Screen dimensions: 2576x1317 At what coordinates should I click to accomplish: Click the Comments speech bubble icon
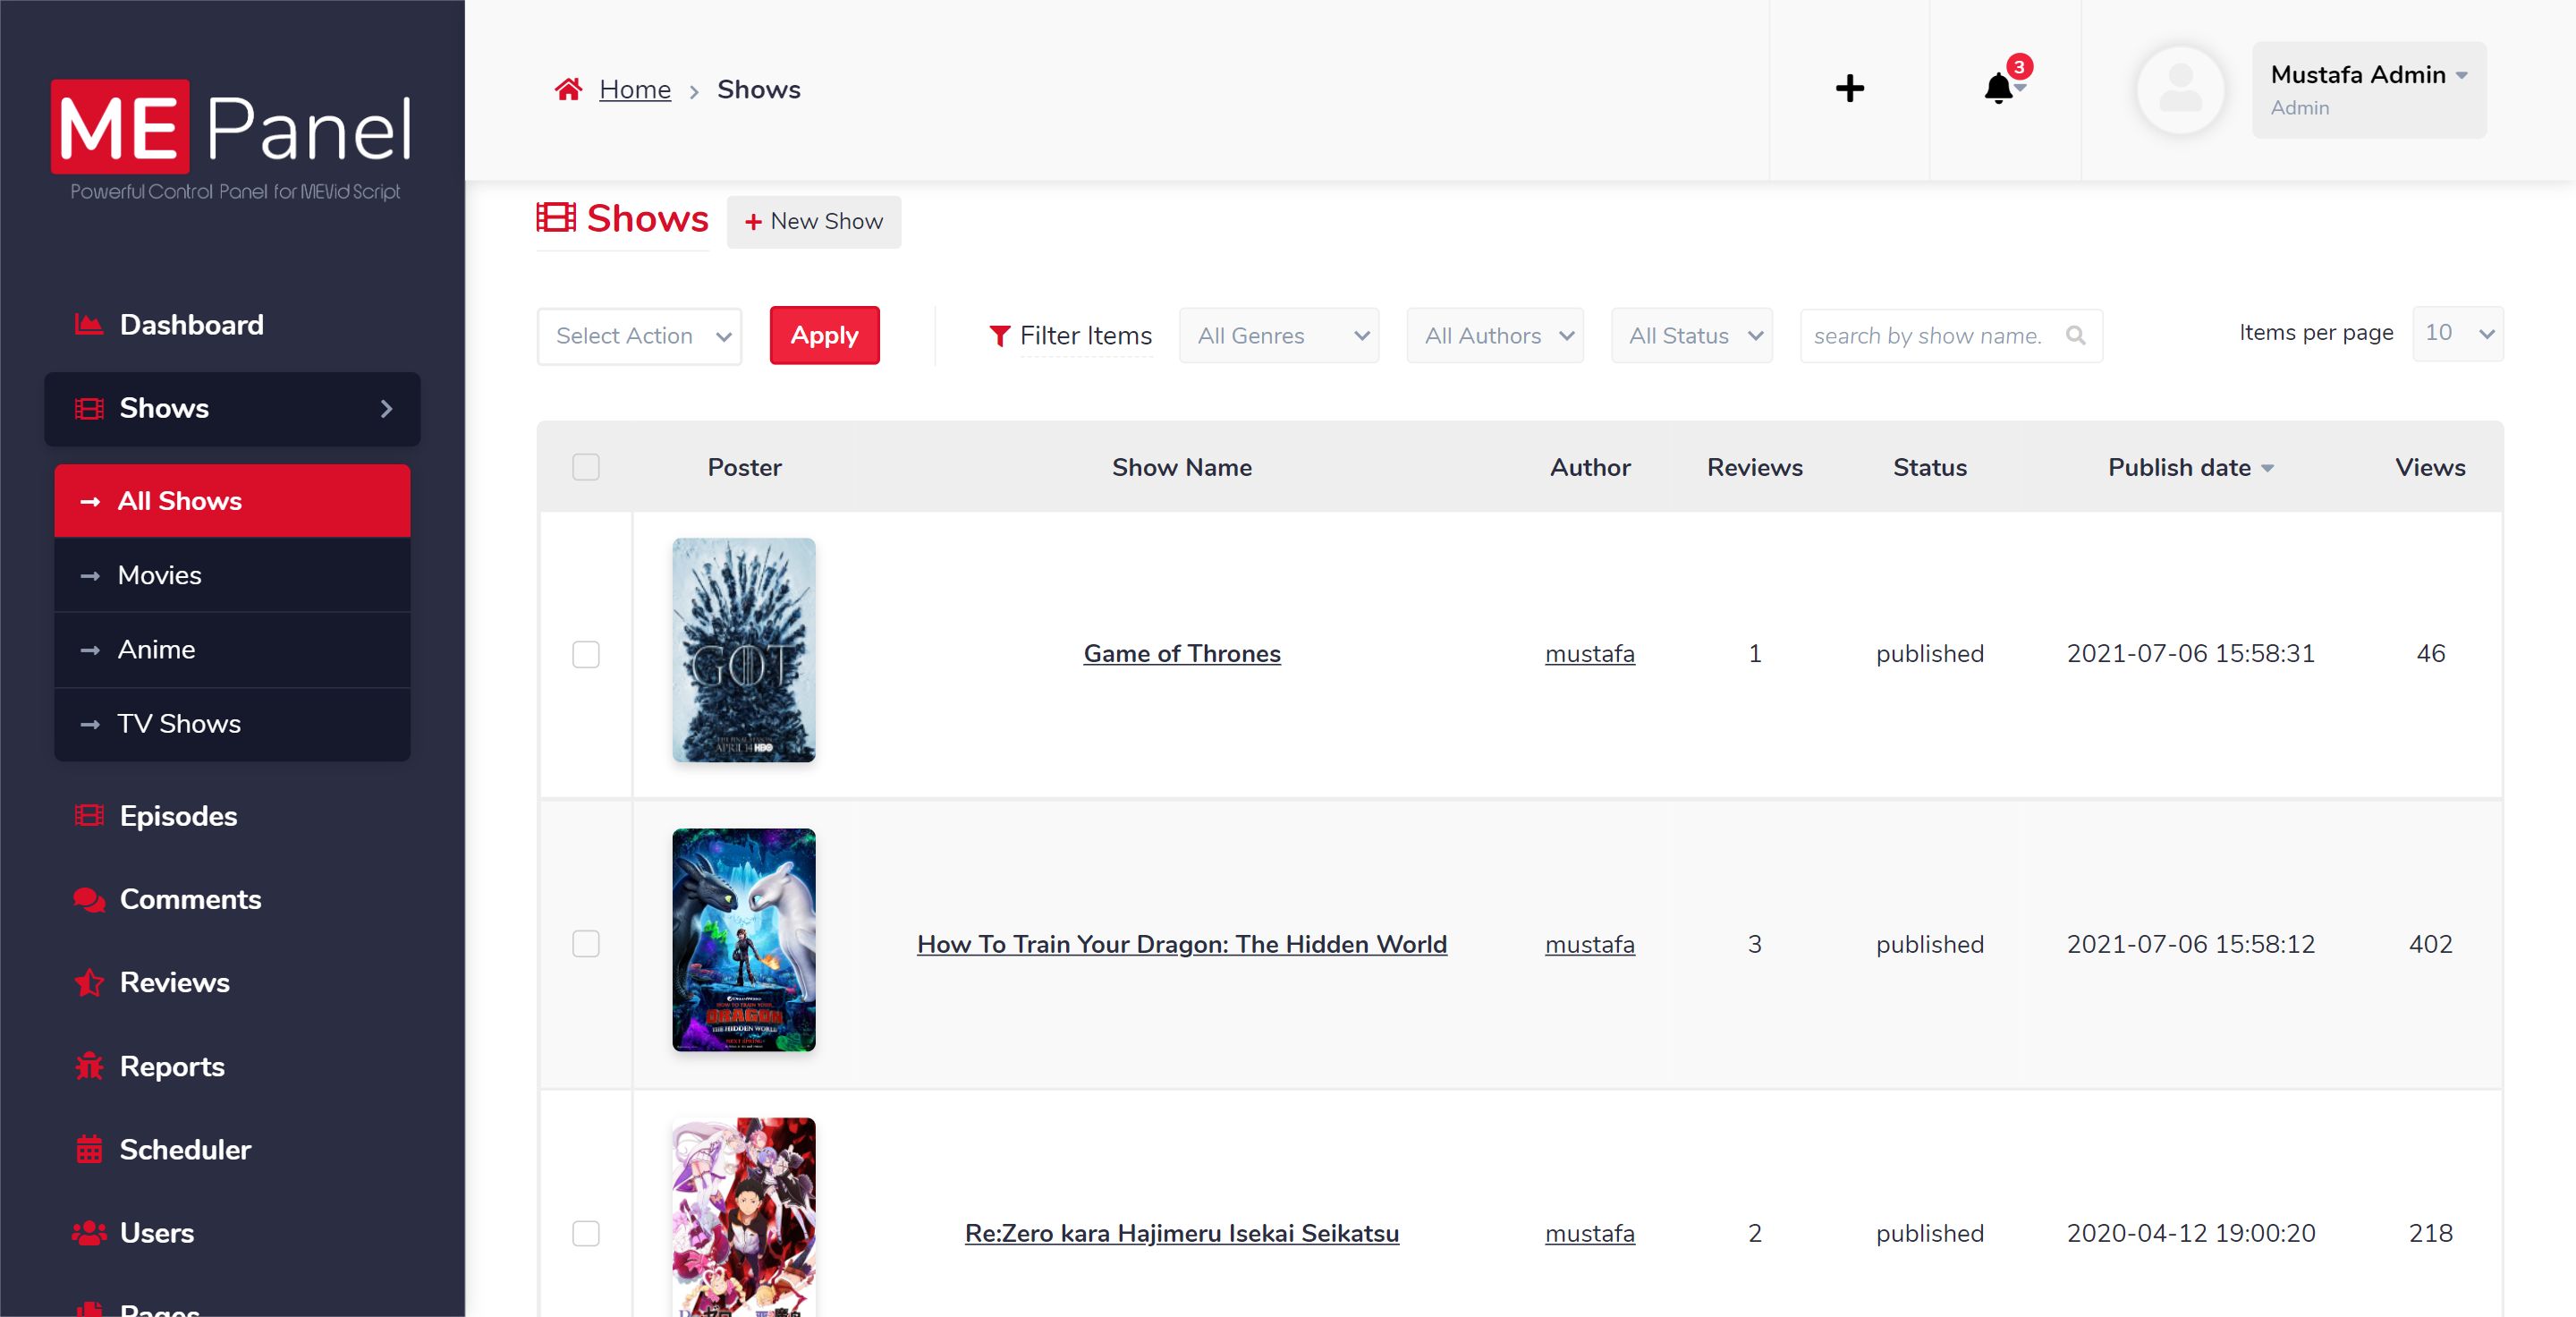pyautogui.click(x=89, y=899)
